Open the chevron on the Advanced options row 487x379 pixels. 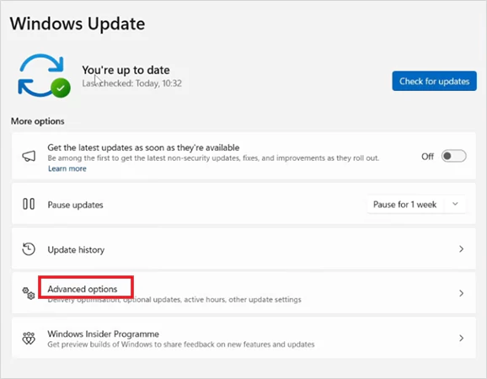(x=461, y=293)
